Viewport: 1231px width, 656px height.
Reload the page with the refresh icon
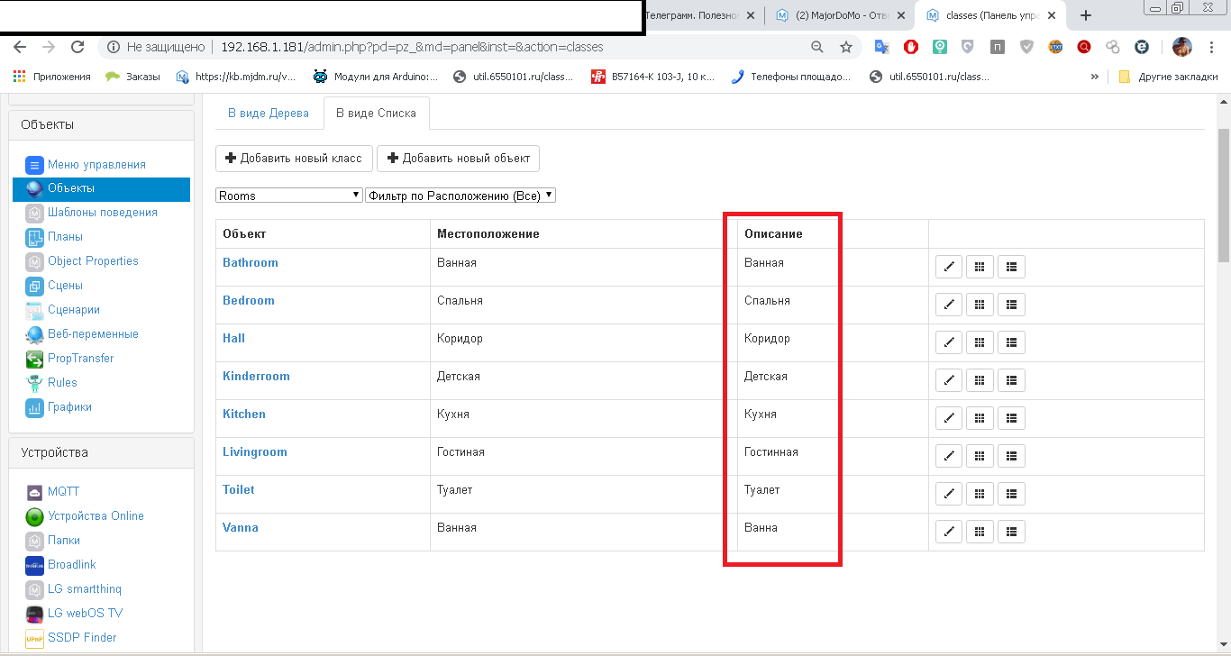coord(78,47)
